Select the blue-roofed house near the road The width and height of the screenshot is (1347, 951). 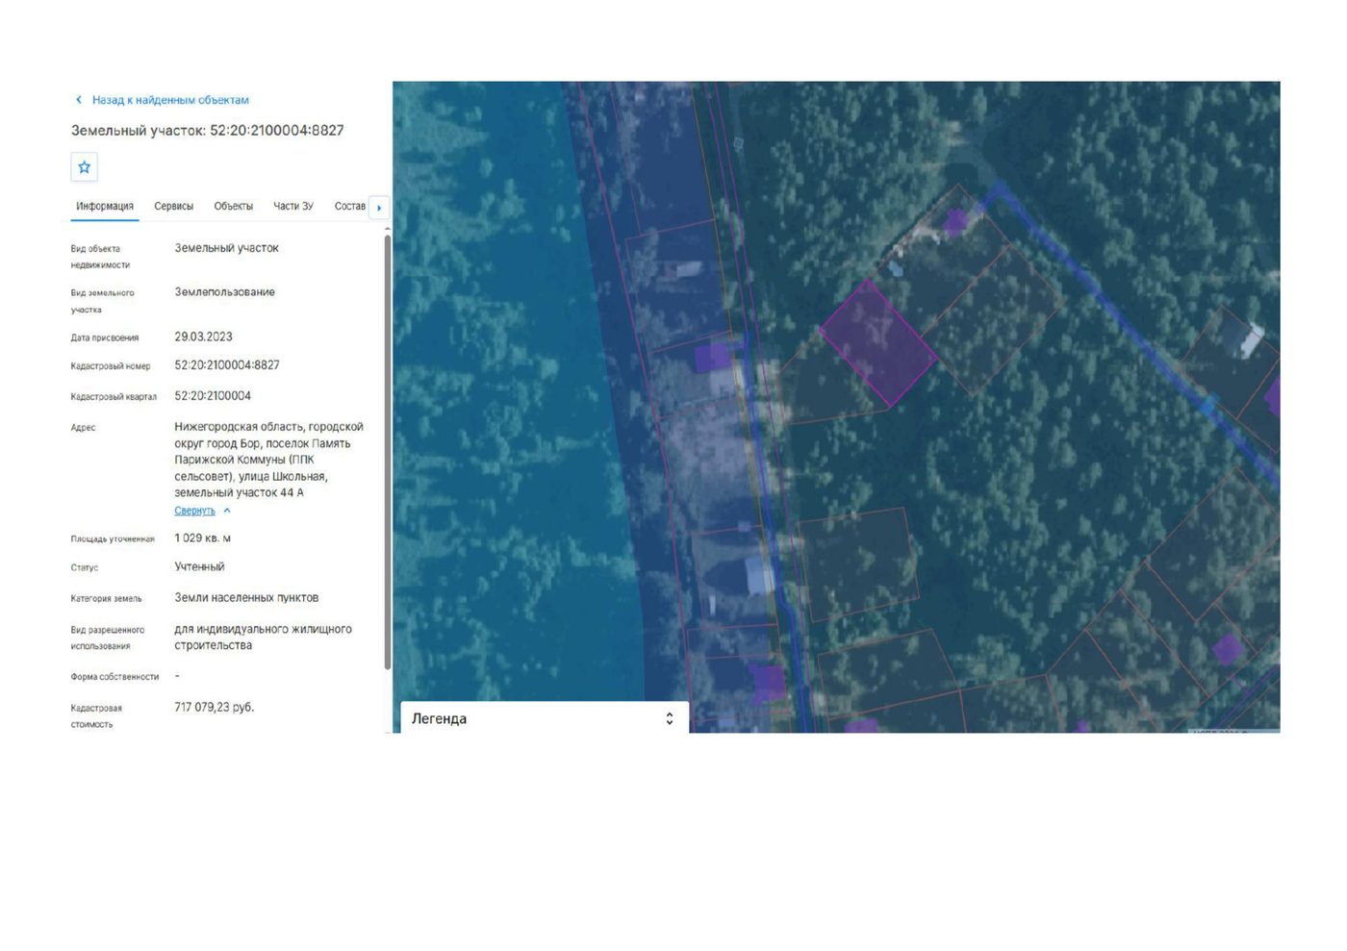pyautogui.click(x=759, y=576)
